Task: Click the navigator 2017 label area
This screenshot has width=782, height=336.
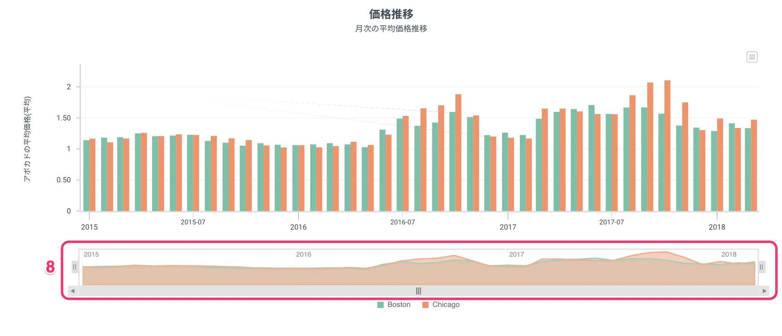Action: tap(516, 254)
